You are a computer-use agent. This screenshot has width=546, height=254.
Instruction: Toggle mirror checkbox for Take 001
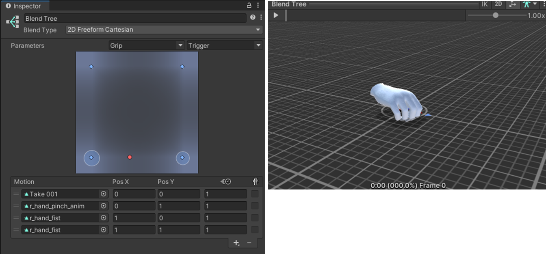pos(255,194)
